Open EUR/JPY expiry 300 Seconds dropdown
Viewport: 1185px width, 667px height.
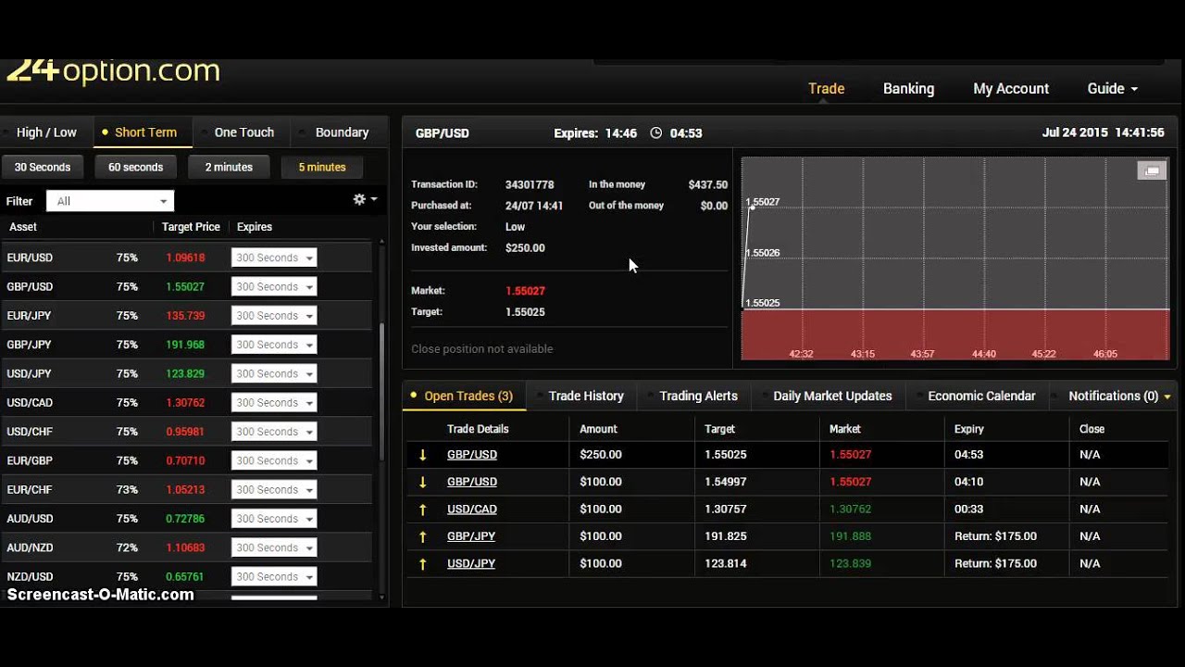coord(274,316)
